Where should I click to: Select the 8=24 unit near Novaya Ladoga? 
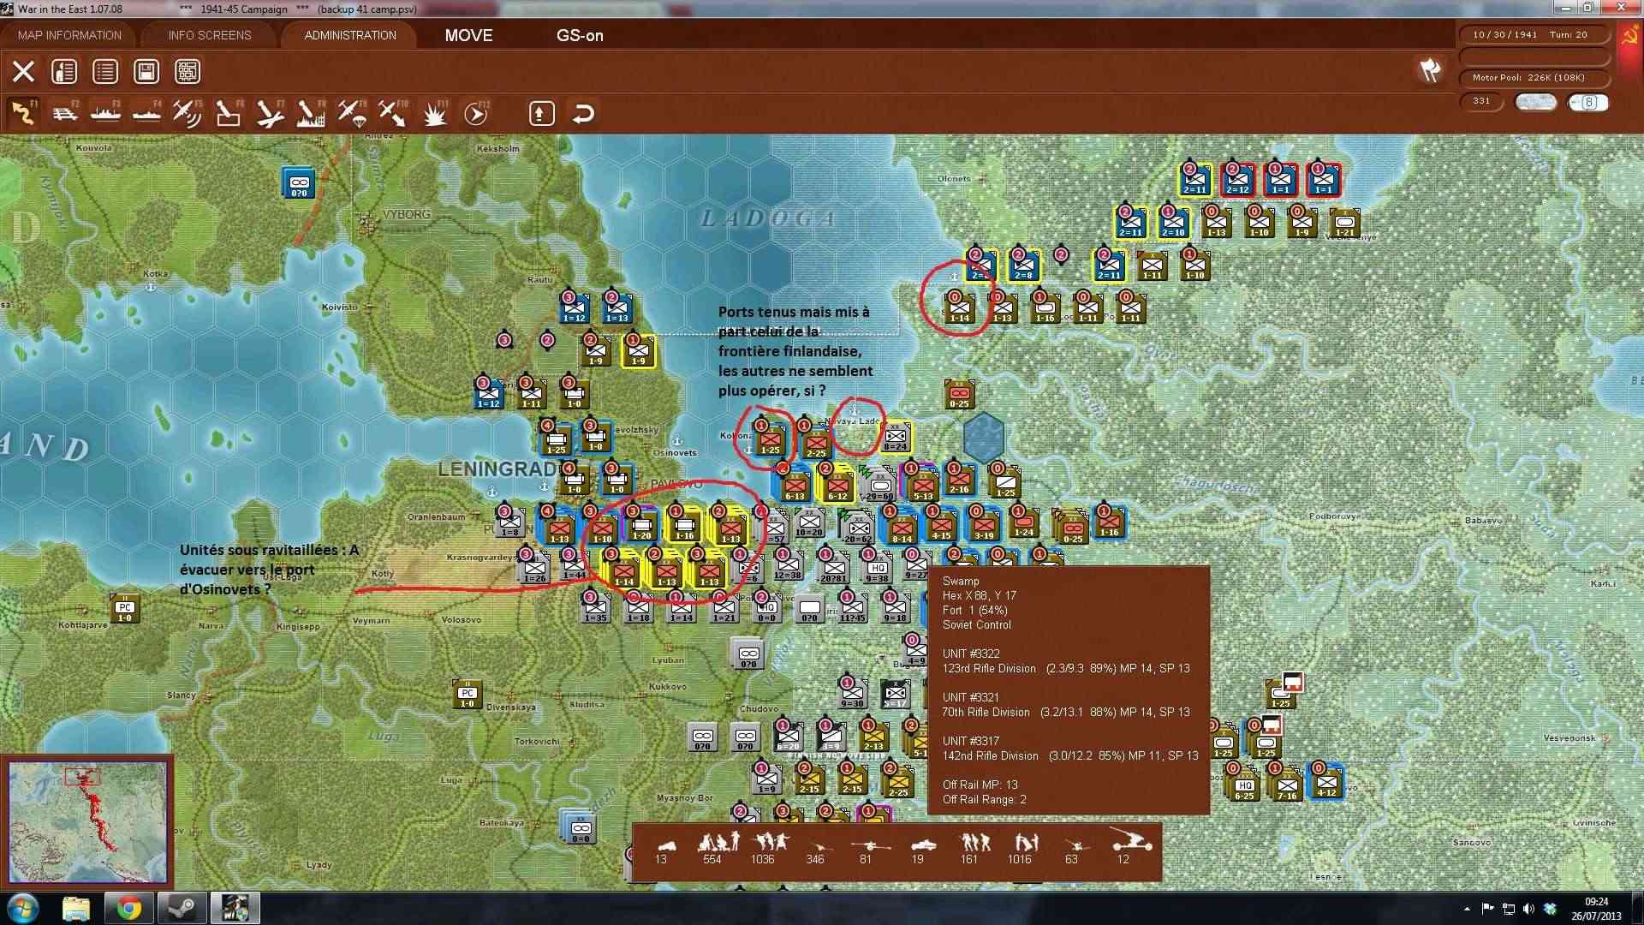(x=896, y=438)
